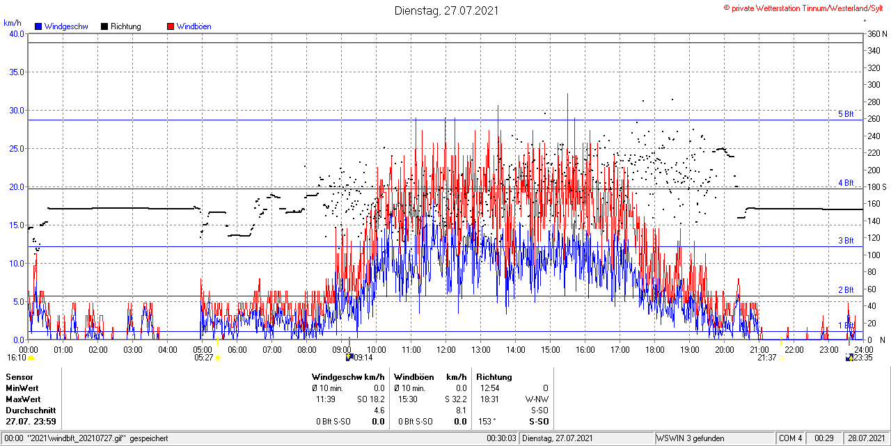Click the chart title Dienstag, 27.07.2021
Screen dimensions: 891x446
tap(445, 10)
